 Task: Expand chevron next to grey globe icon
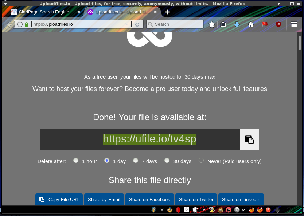(243, 210)
